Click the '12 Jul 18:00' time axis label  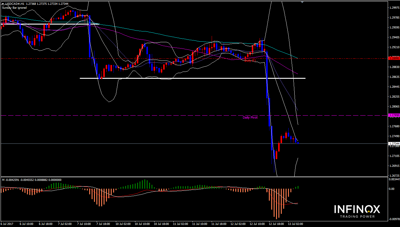click(276, 224)
